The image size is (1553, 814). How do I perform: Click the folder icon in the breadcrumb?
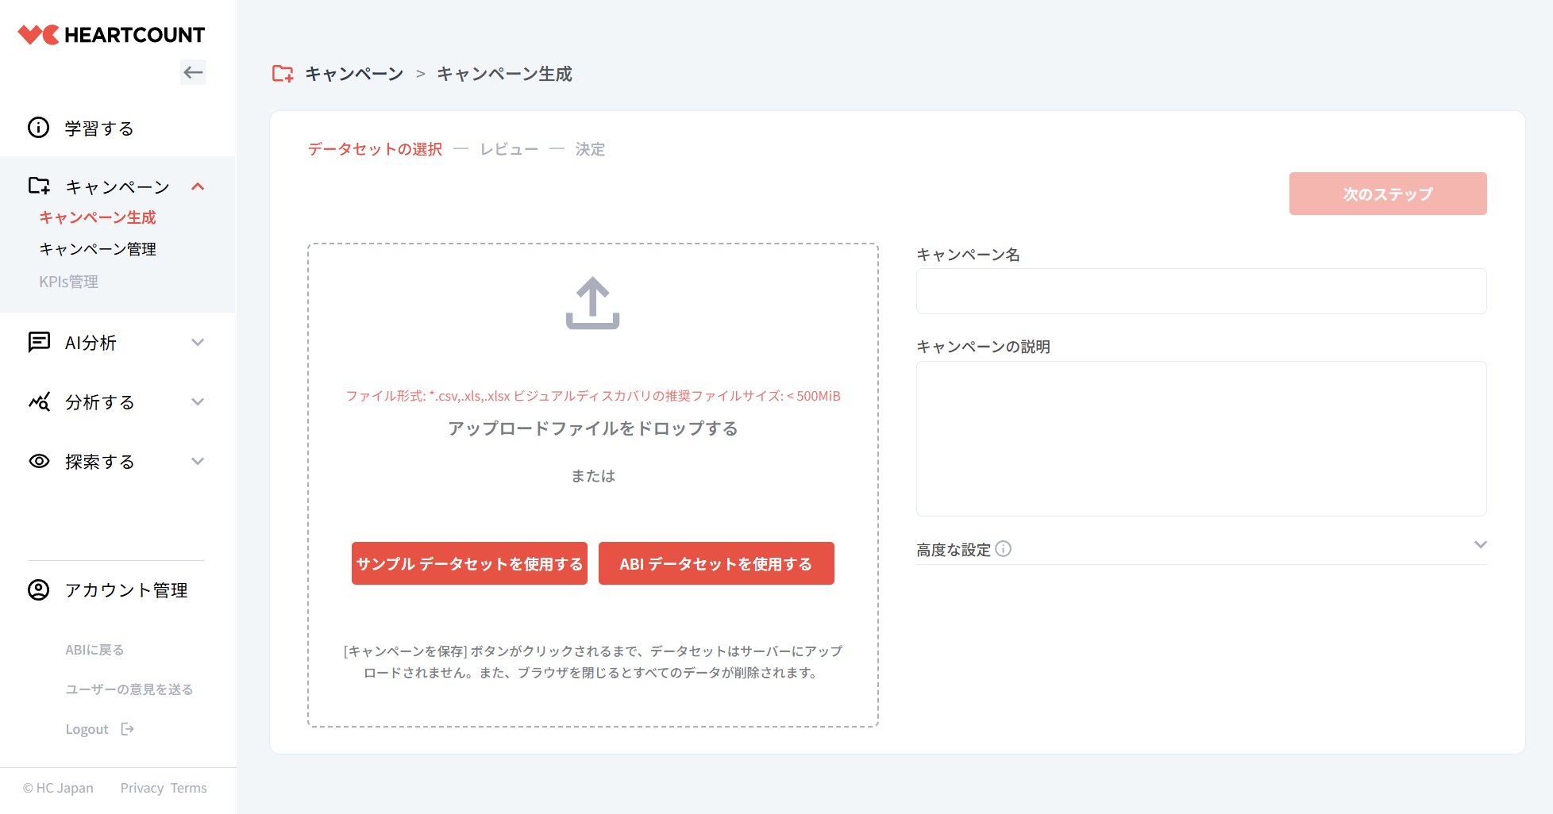(x=283, y=74)
